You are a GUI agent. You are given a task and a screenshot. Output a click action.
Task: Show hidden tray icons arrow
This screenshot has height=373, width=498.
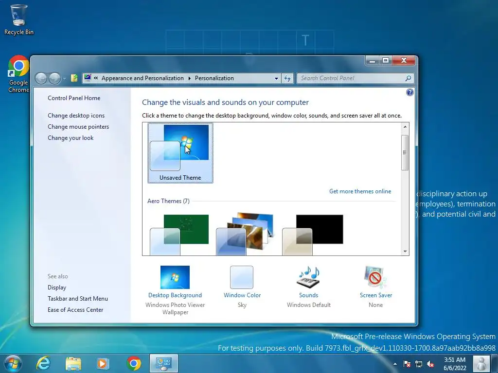coord(395,364)
